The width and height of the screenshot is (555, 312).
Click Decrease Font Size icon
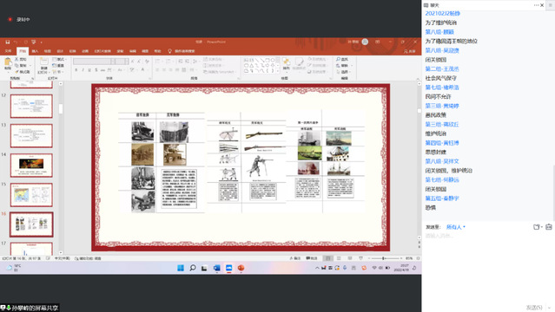[x=139, y=62]
